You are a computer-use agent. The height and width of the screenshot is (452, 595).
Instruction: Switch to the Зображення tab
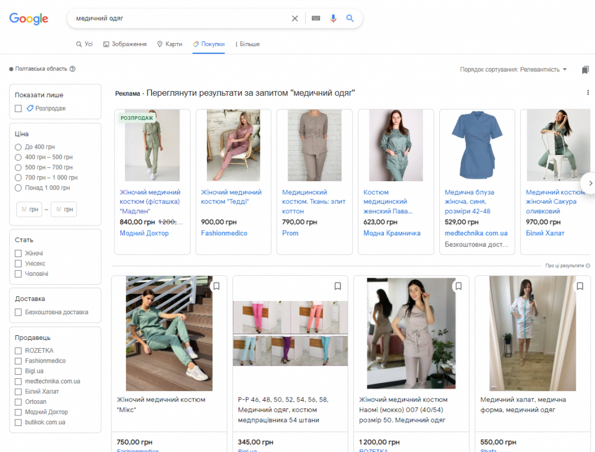tap(125, 44)
